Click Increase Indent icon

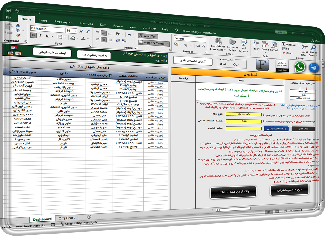[x=124, y=41]
